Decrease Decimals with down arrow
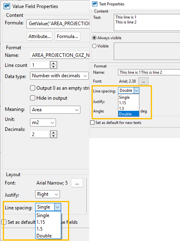This screenshot has width=180, height=241. tap(54, 136)
